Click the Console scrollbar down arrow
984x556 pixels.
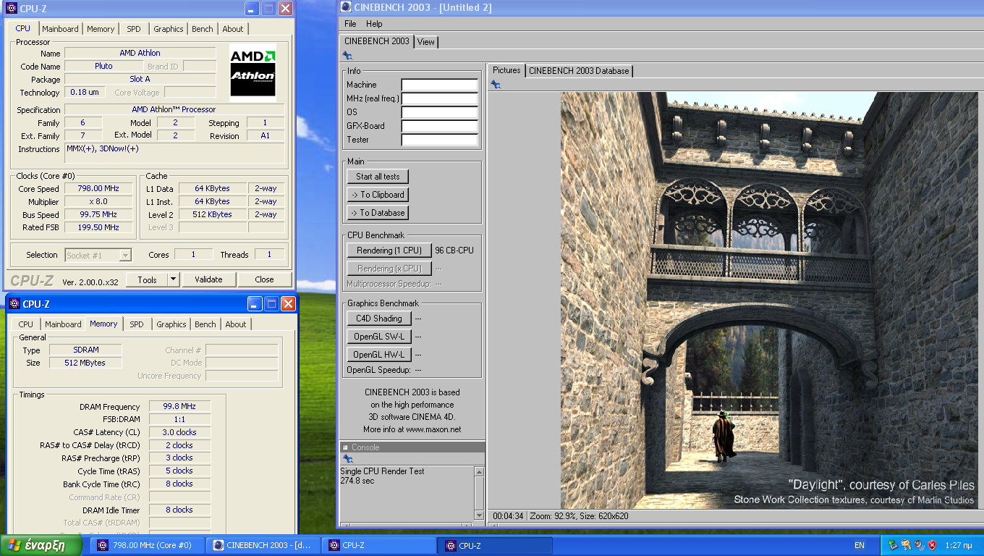(479, 515)
